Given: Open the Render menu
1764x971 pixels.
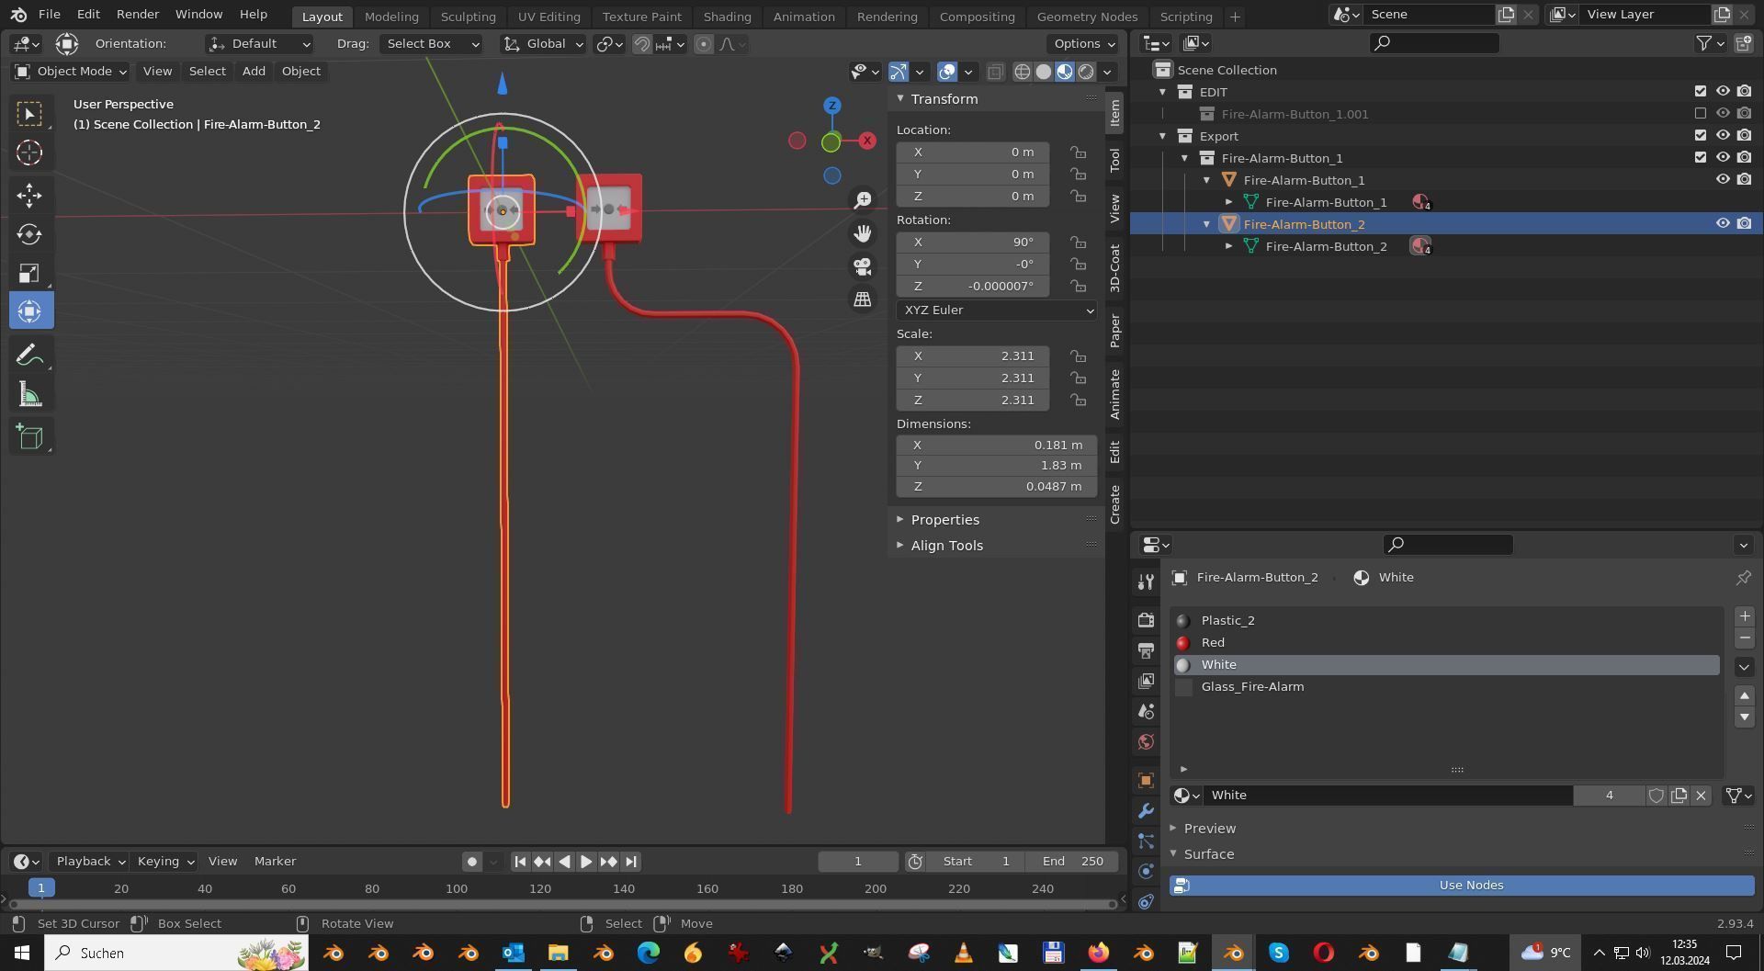Looking at the screenshot, I should point(138,15).
